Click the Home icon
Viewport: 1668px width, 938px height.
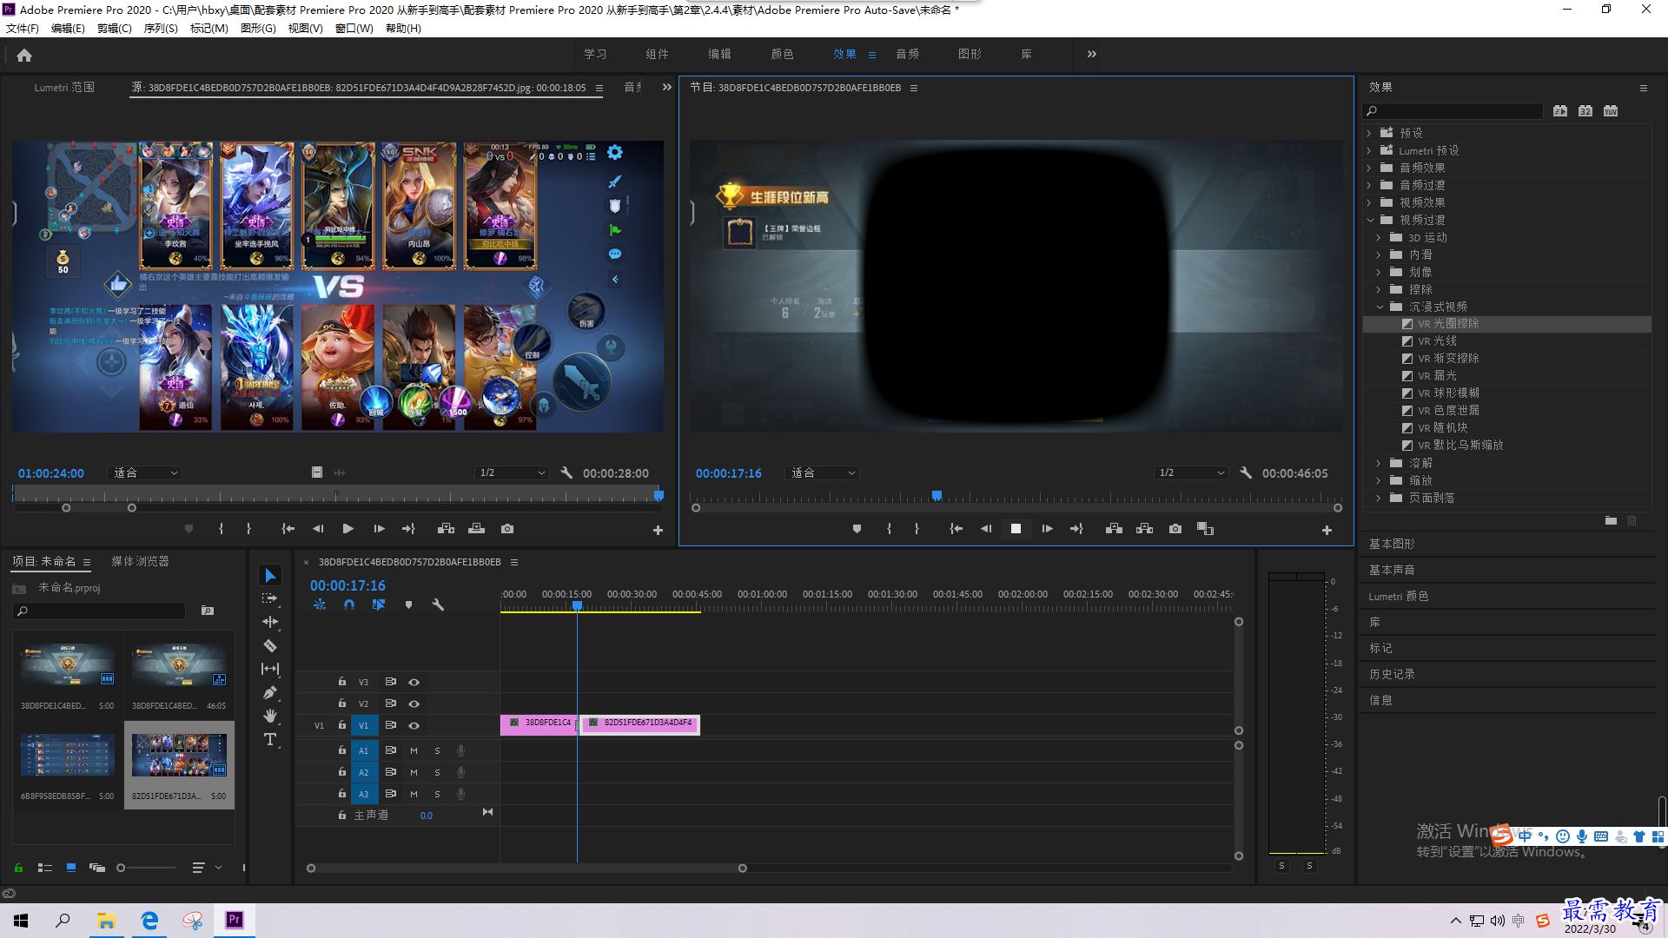pyautogui.click(x=24, y=55)
